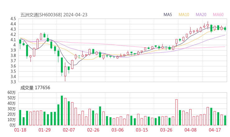Click the tallest green volume bar above 50万
Image resolution: width=230 pixels, height=137 pixels.
tap(62, 111)
